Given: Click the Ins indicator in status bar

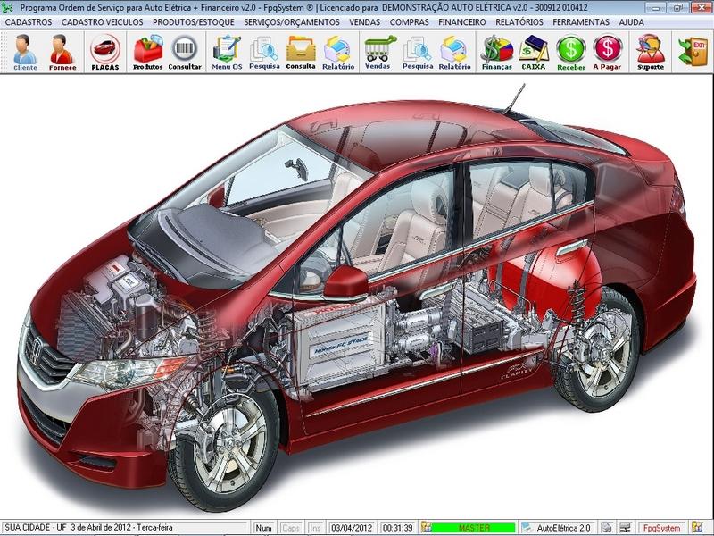Looking at the screenshot, I should pos(315,528).
